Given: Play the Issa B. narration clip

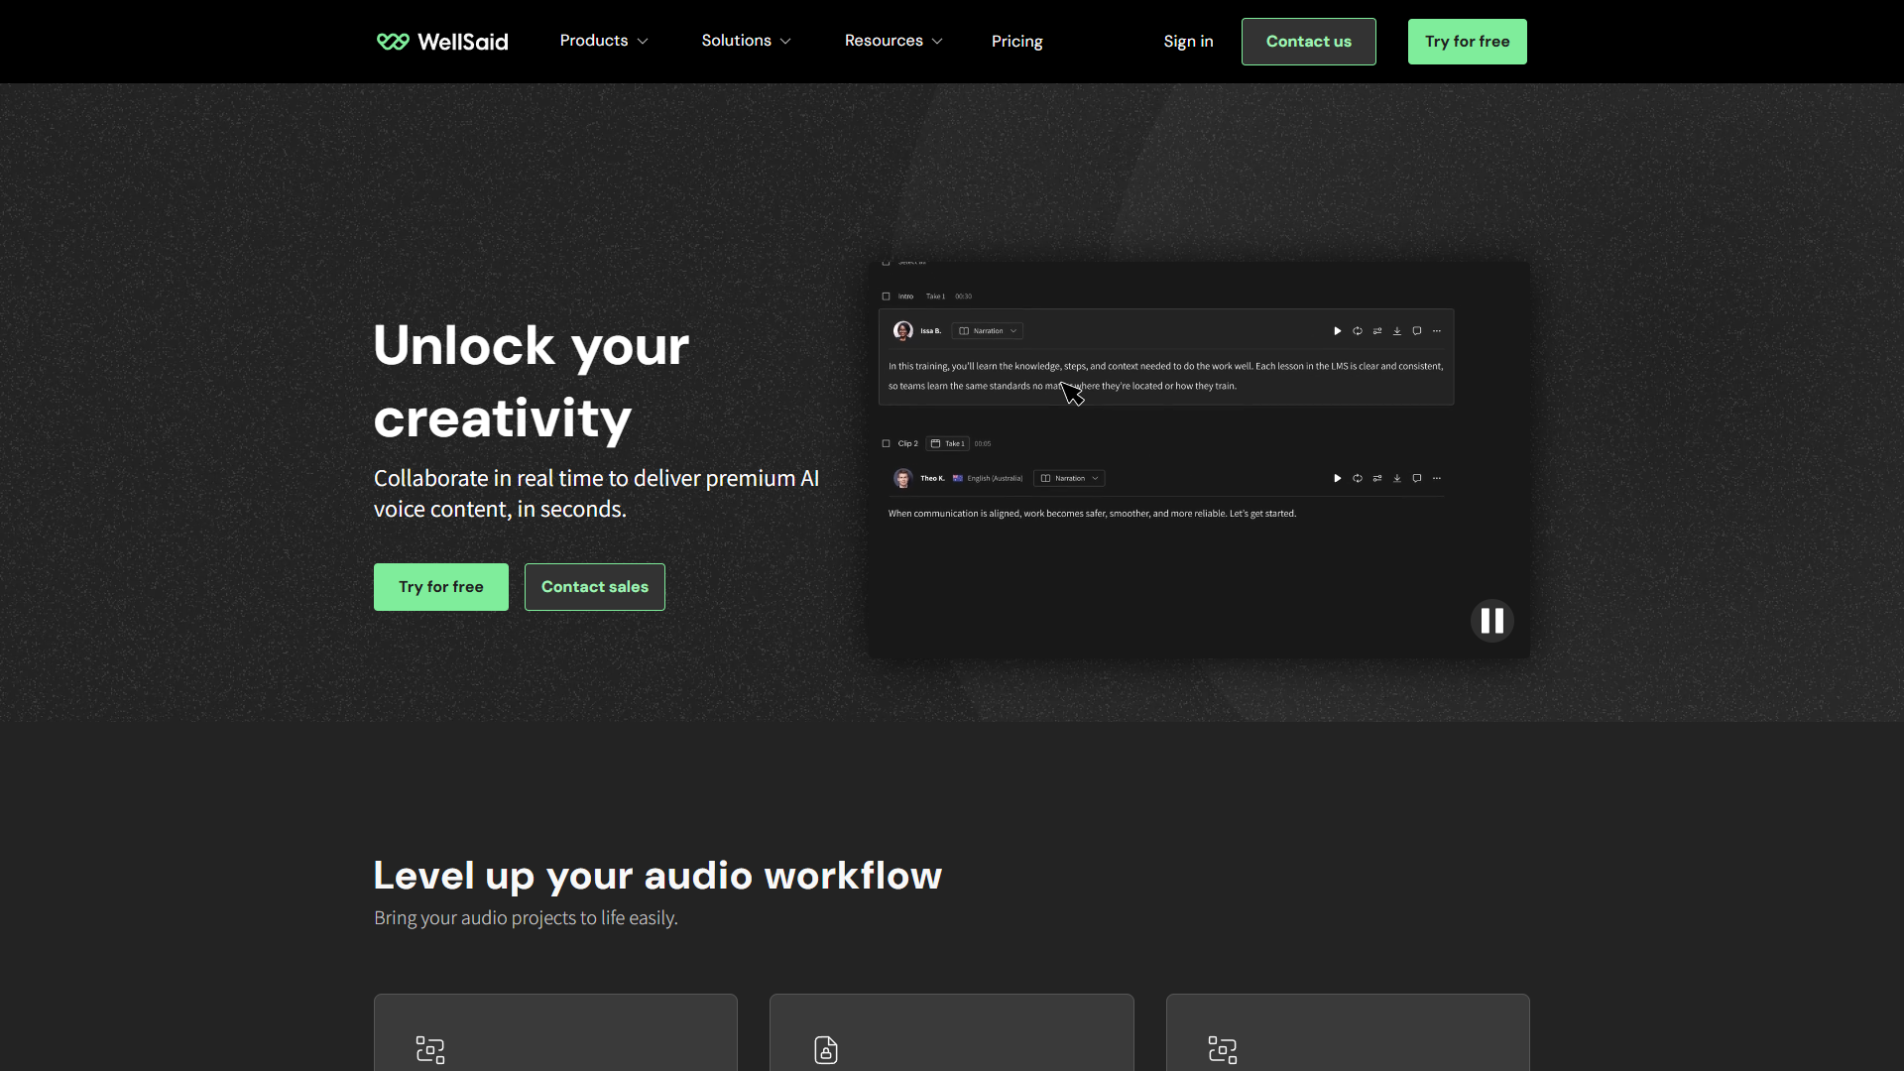Looking at the screenshot, I should click(x=1337, y=330).
